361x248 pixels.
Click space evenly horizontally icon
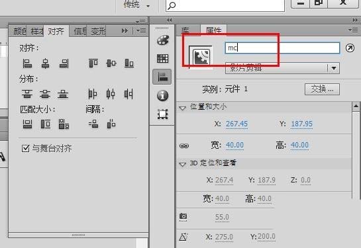(111, 124)
